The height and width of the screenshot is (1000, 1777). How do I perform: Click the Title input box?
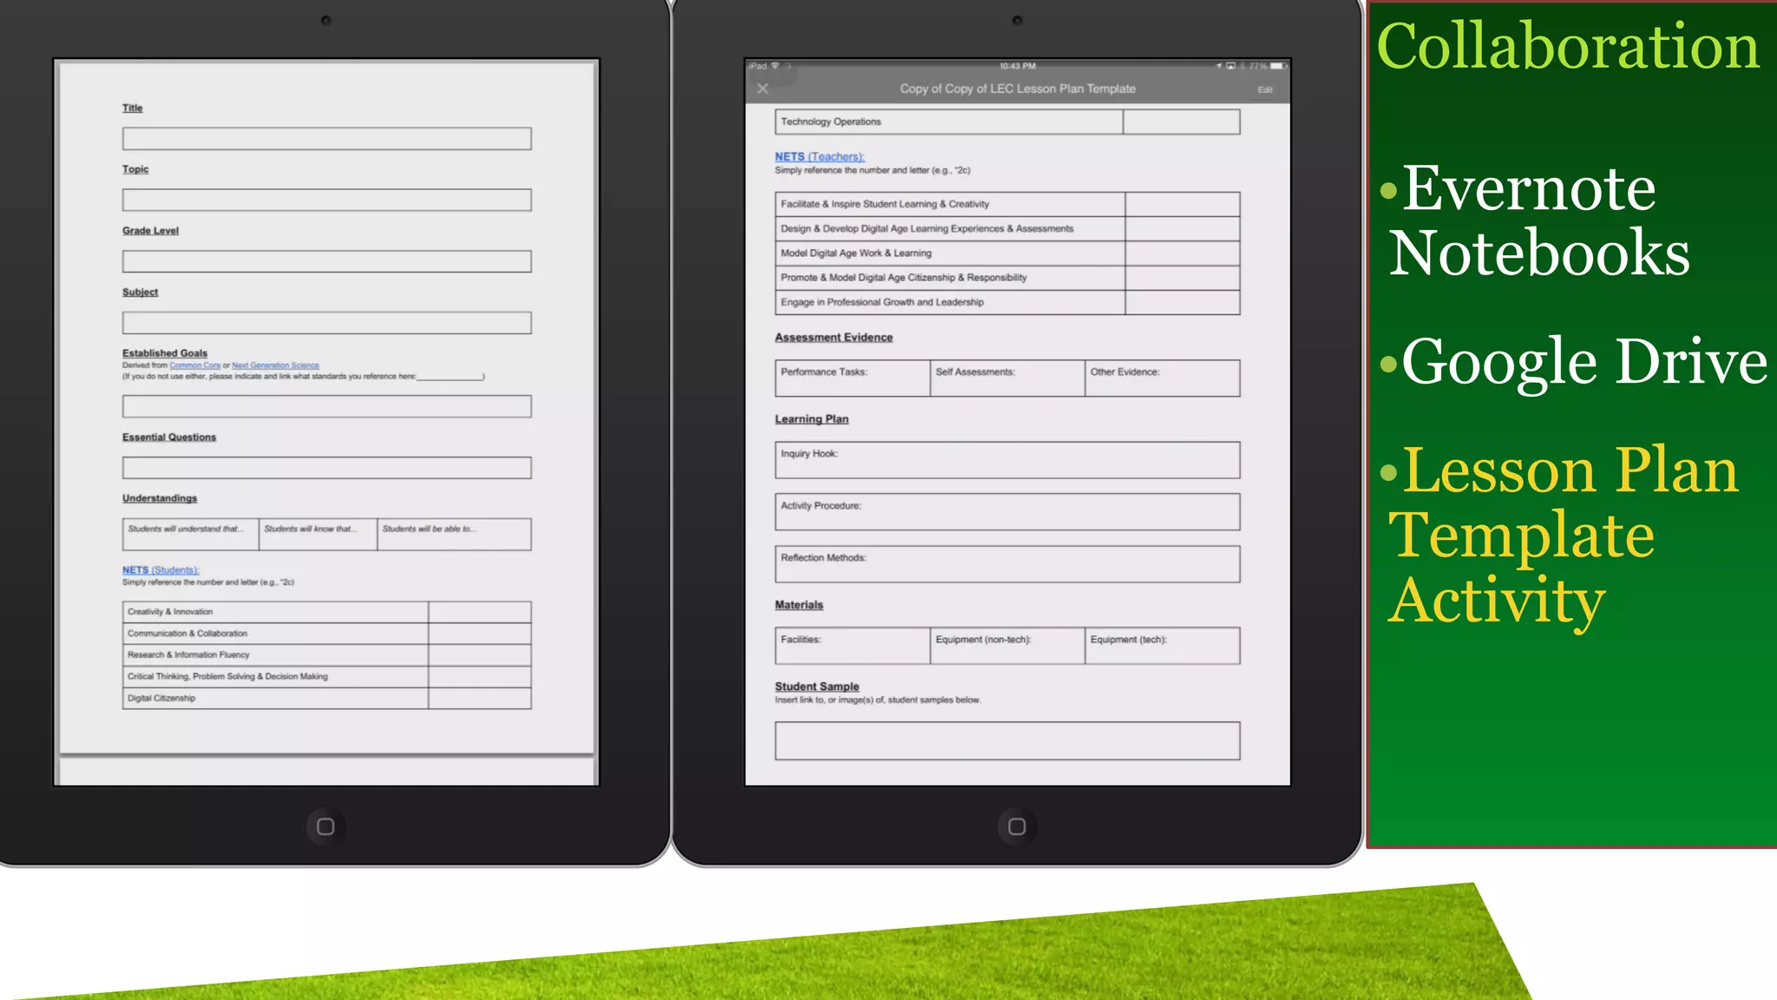pos(327,139)
